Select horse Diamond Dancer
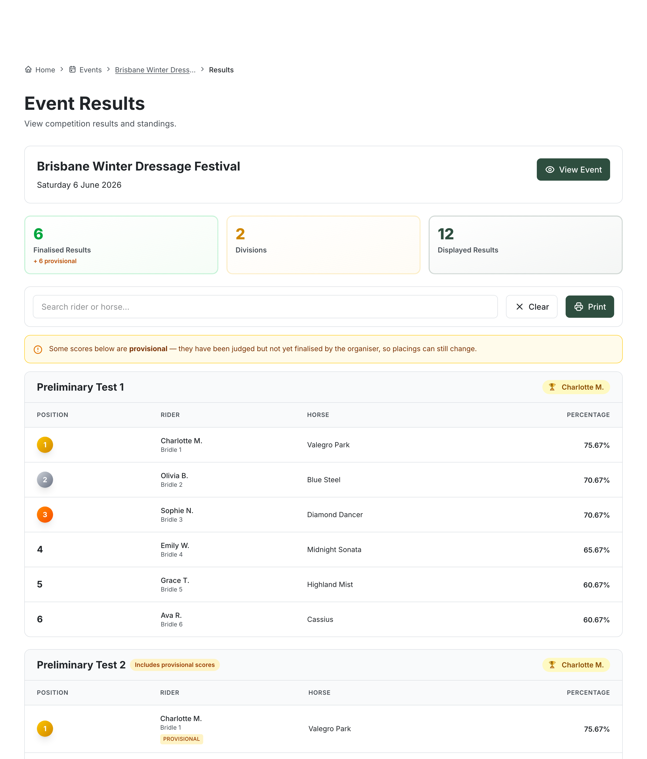 [x=335, y=514]
